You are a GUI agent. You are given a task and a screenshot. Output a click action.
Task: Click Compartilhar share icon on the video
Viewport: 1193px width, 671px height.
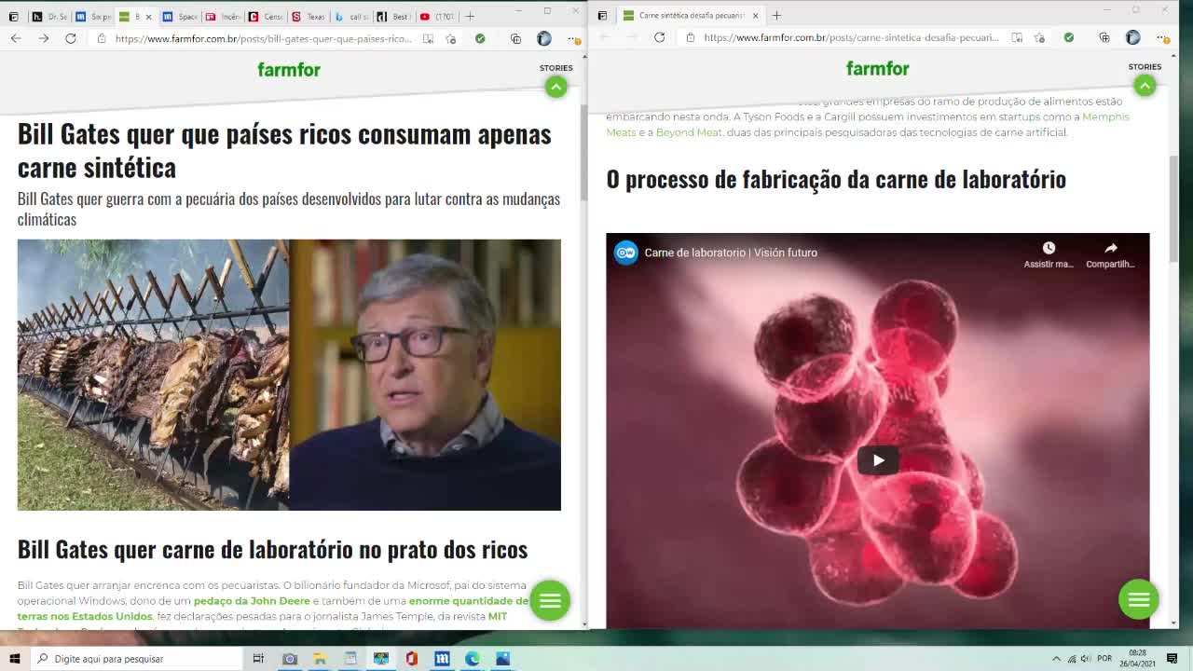[1110, 254]
